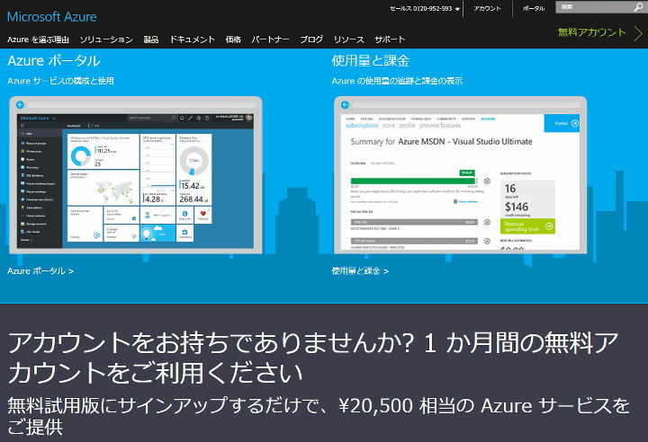Click the green chevron beside 無料アカウント
The width and height of the screenshot is (648, 442).
pyautogui.click(x=638, y=33)
